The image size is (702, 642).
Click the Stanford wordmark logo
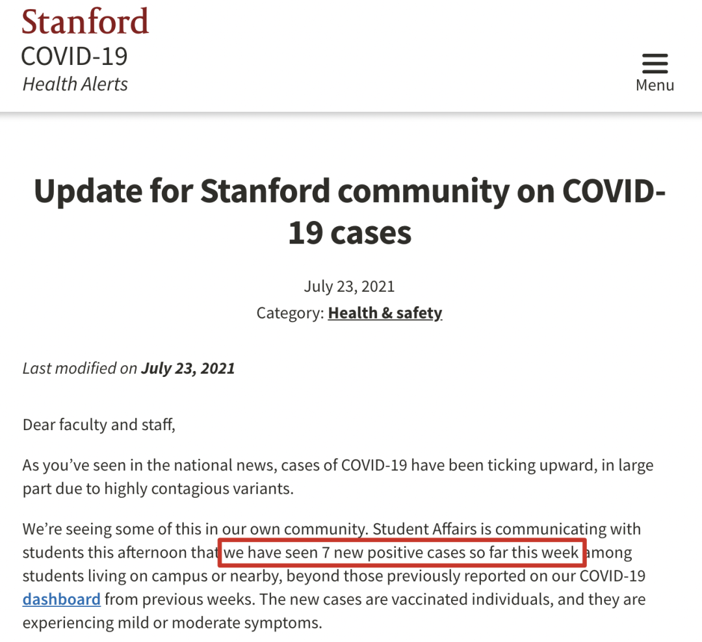85,21
